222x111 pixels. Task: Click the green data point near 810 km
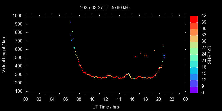tap(72, 31)
